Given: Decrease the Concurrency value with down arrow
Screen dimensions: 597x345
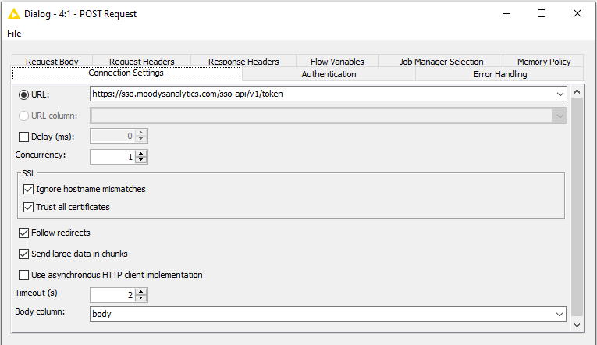Looking at the screenshot, I should point(141,159).
